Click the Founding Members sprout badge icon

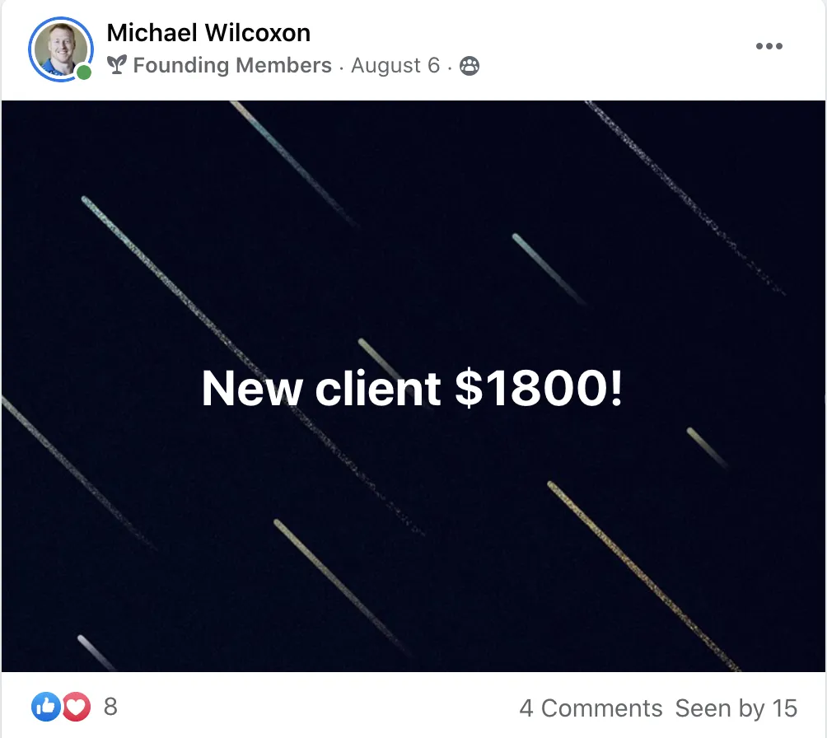(117, 64)
